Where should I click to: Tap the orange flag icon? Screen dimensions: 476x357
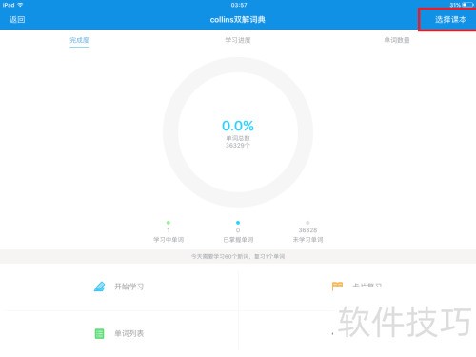(337, 286)
